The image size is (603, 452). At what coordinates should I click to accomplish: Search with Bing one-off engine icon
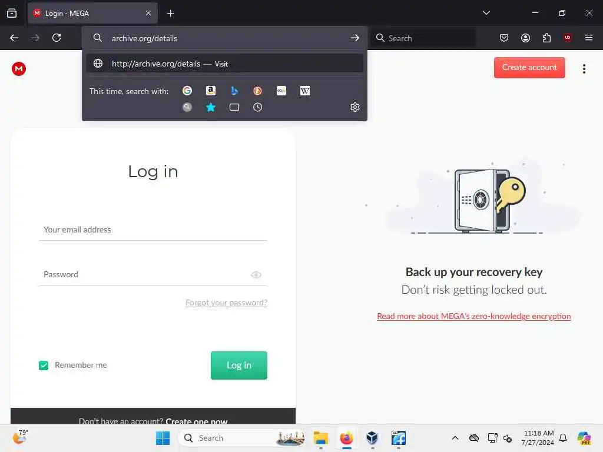coord(234,91)
